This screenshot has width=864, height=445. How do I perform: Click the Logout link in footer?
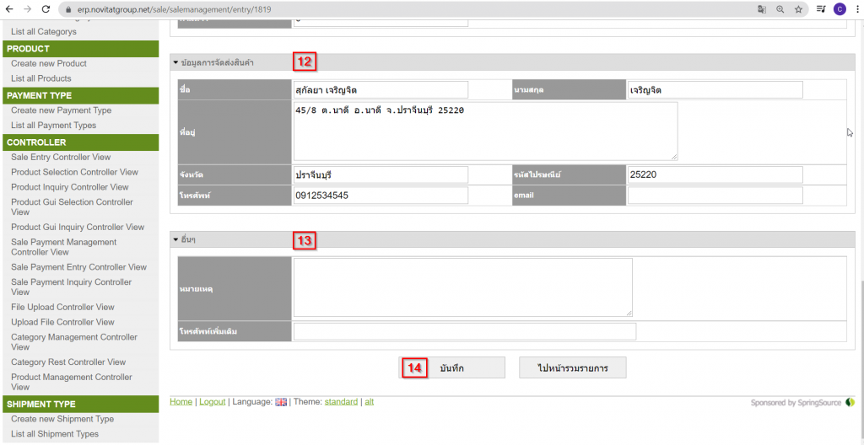[212, 402]
